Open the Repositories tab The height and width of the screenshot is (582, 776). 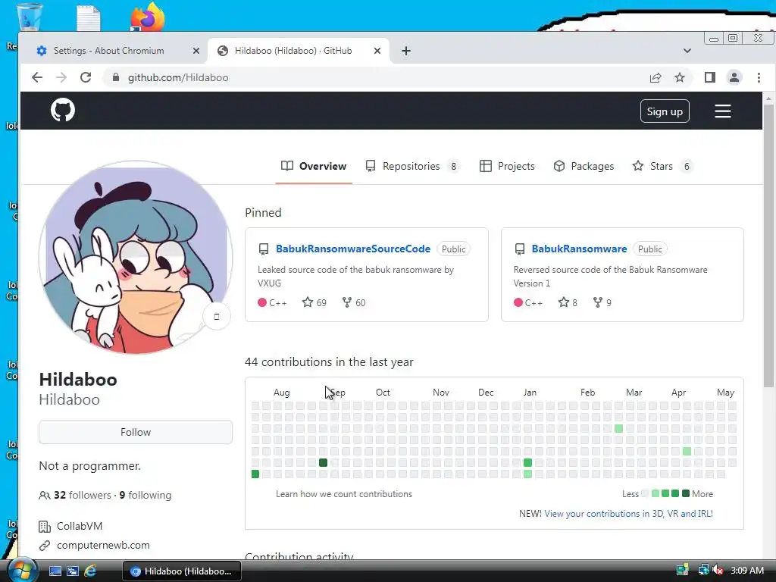[x=413, y=166]
